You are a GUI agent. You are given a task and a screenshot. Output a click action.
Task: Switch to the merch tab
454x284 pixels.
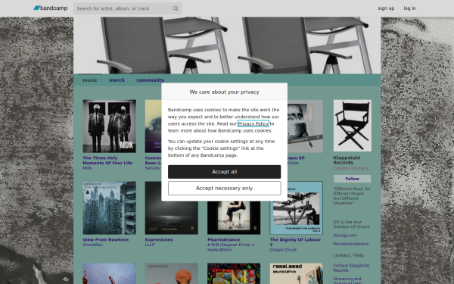coord(117,80)
